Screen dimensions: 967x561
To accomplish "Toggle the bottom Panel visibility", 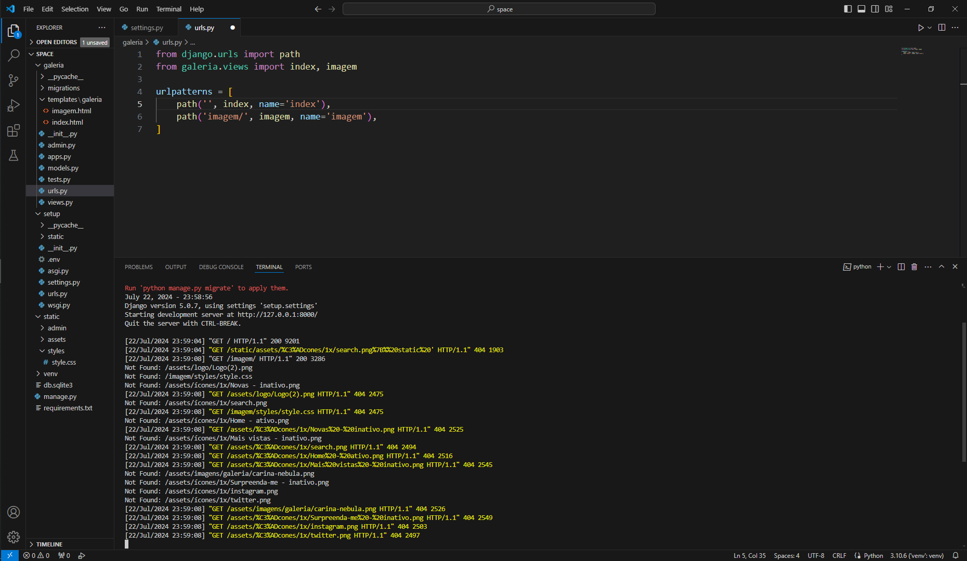I will [x=861, y=9].
